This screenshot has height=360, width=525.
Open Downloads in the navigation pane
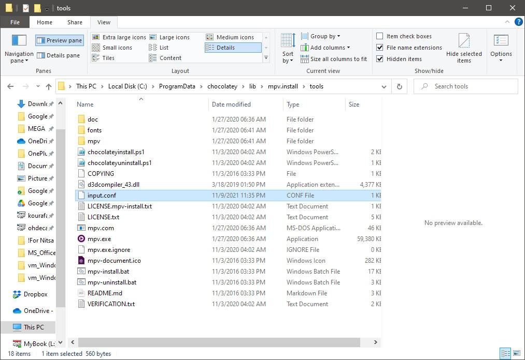pyautogui.click(x=35, y=104)
